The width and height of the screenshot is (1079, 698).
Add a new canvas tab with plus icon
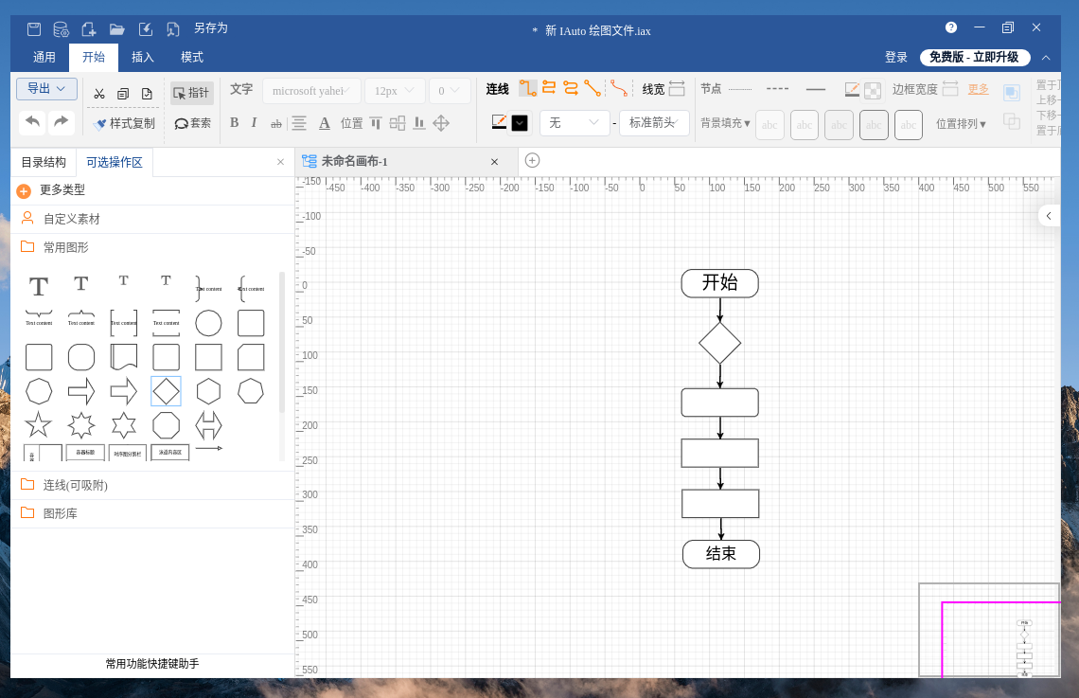coord(532,161)
